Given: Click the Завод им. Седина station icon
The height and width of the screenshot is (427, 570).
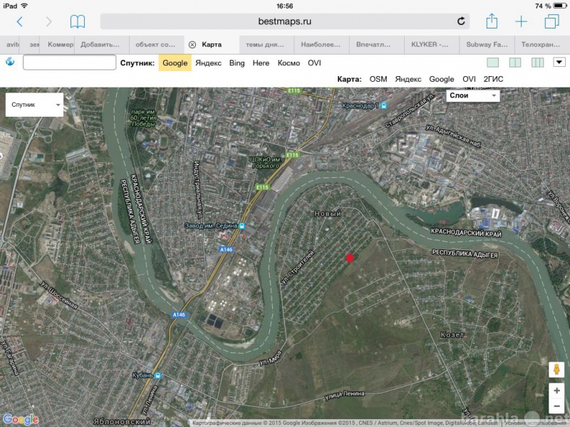Looking at the screenshot, I should 242,226.
